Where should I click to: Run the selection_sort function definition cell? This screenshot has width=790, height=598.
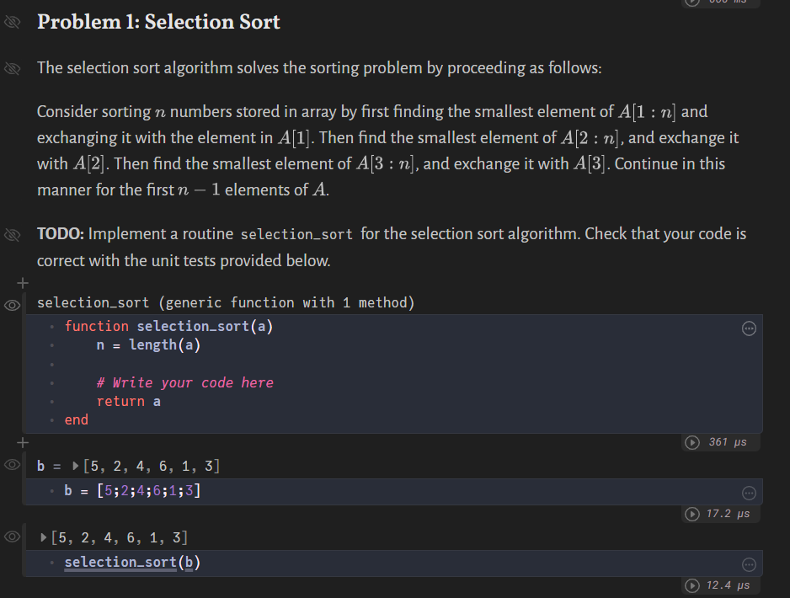click(694, 442)
